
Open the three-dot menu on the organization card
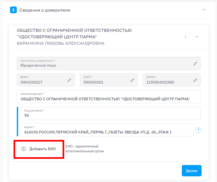click(x=185, y=36)
